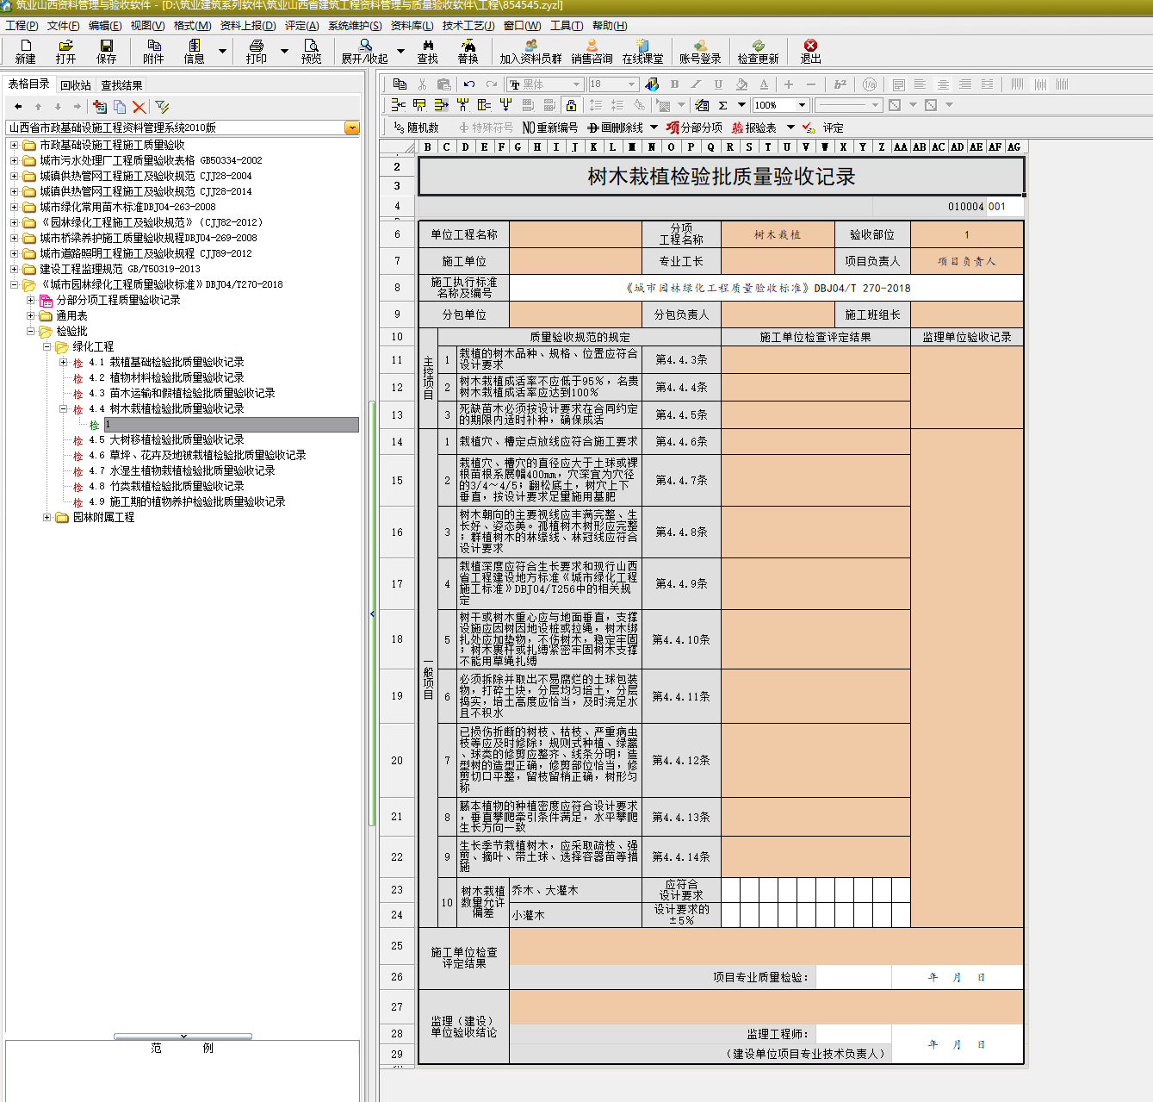Expand the 市政基础设施工程施工质量验收 folder

click(14, 145)
